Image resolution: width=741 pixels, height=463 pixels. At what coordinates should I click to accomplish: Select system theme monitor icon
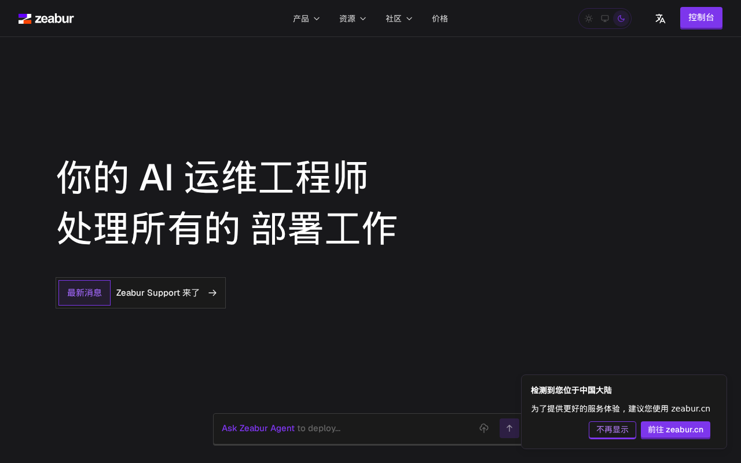(x=605, y=19)
